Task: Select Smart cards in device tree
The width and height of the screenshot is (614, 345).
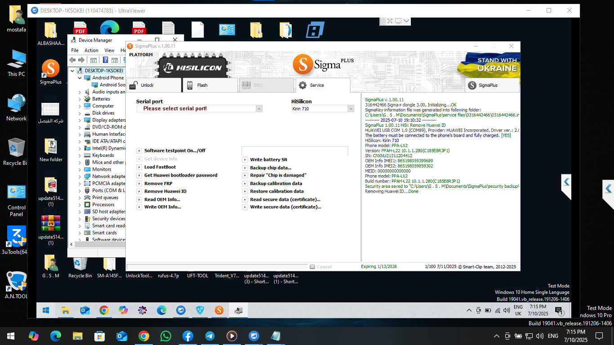Action: [101, 233]
